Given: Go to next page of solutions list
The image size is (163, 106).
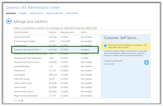Looking at the screenshot, I should click(20, 100).
